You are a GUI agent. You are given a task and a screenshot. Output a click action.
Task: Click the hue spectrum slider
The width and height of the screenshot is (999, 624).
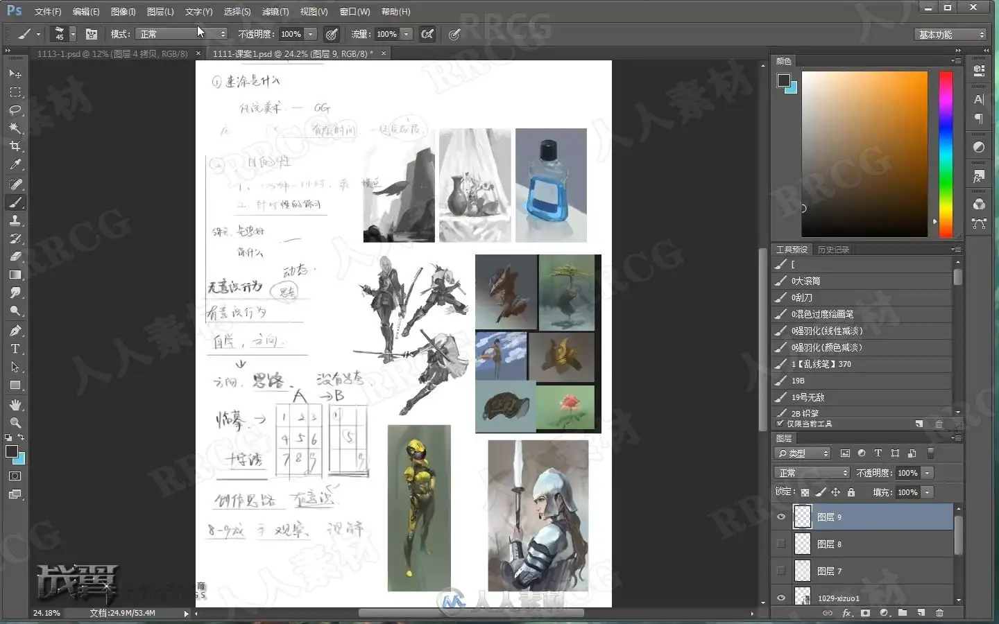click(946, 154)
